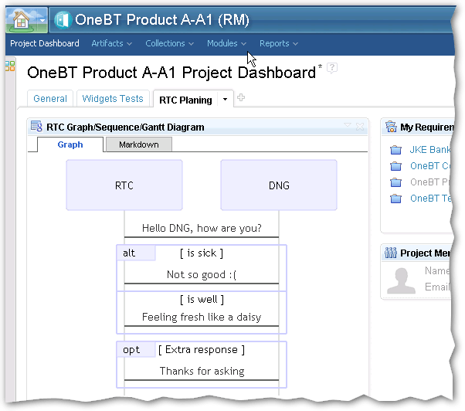
Task: Click the OneBT Product A-A1 Project Dashboard title
Action: [171, 73]
